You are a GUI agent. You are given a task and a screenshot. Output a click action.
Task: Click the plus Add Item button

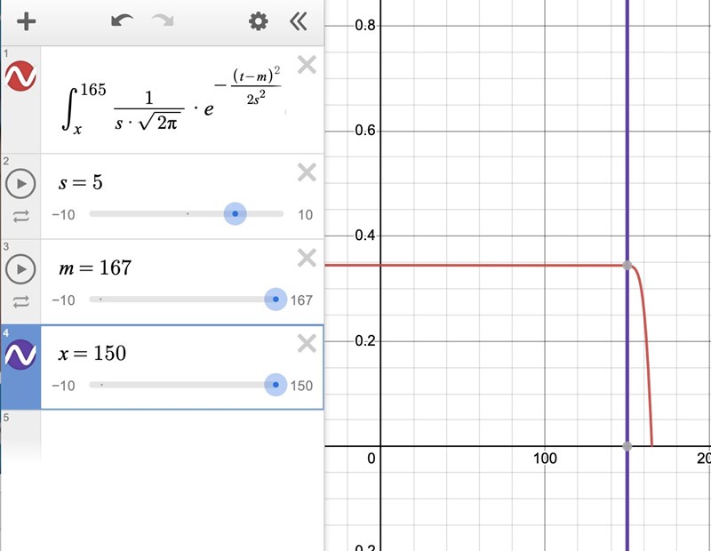click(26, 21)
